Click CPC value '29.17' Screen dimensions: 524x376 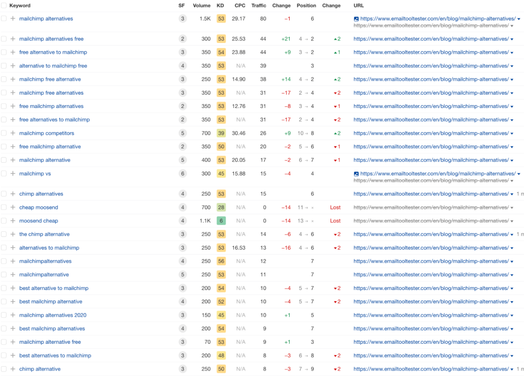click(x=238, y=19)
